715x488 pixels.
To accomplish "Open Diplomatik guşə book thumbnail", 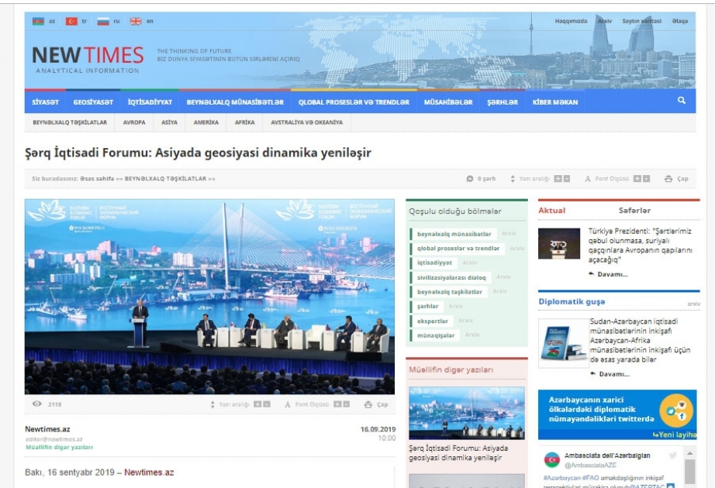I will (563, 343).
